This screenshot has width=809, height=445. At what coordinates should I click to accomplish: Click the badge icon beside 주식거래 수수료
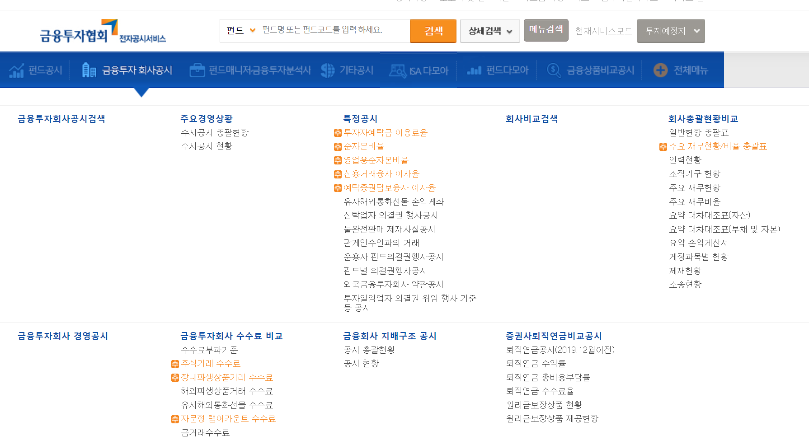click(175, 364)
